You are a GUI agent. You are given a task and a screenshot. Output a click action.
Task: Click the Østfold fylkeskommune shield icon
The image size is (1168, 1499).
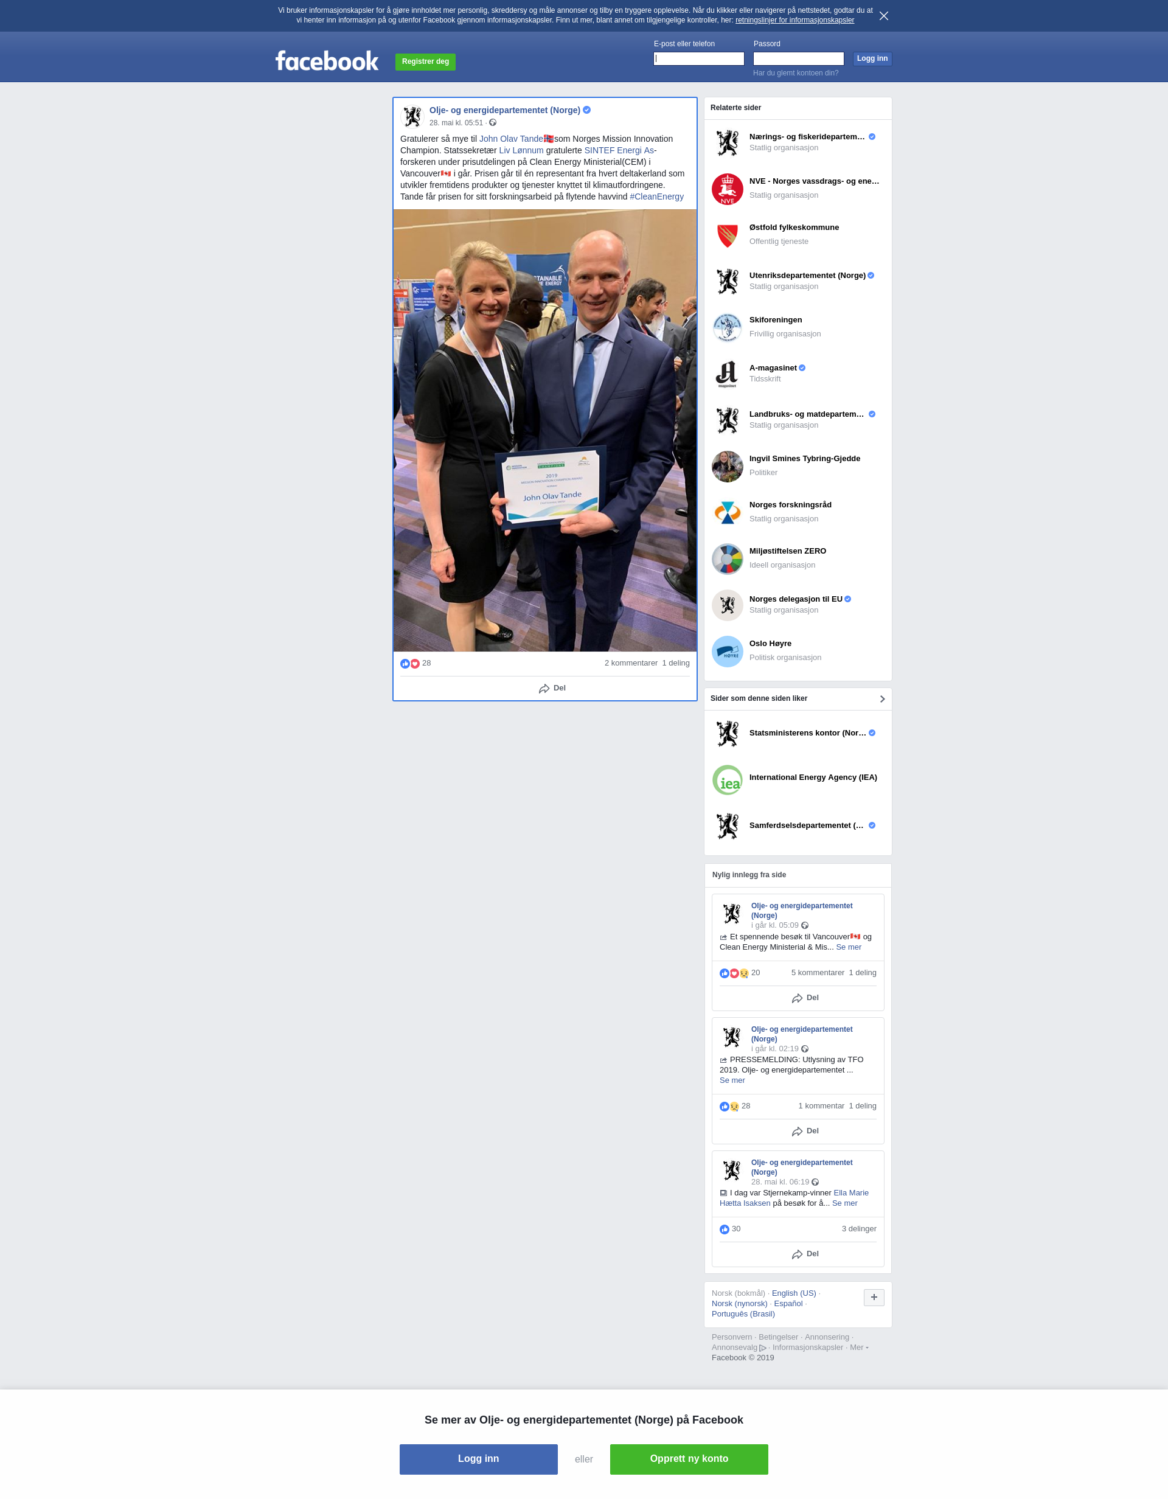coord(728,235)
